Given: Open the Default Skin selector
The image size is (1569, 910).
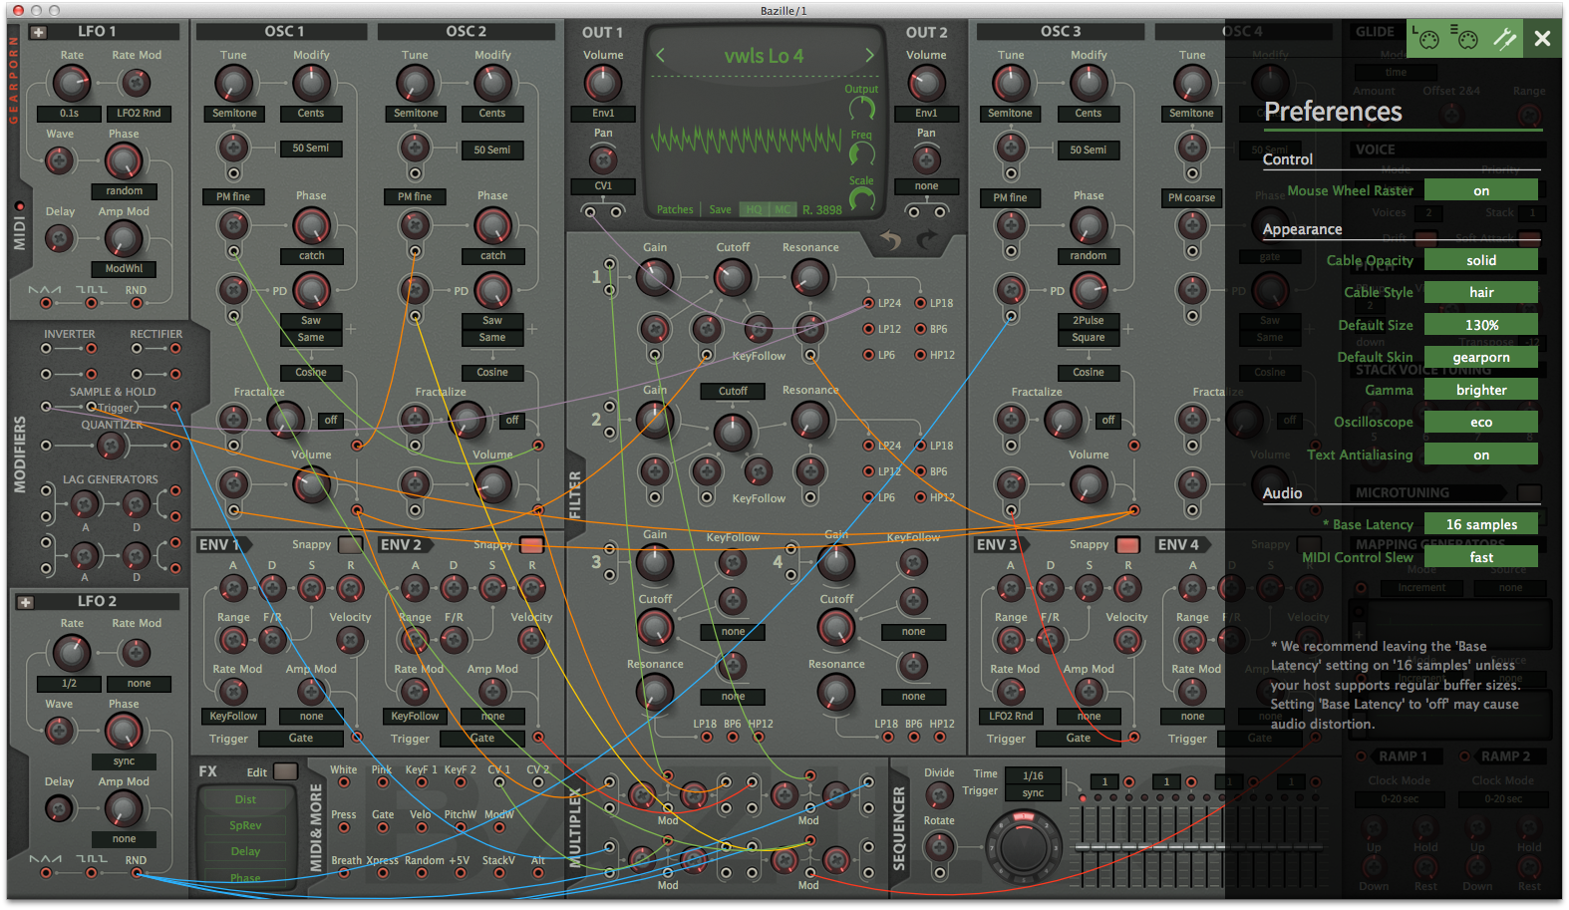Looking at the screenshot, I should 1481,357.
